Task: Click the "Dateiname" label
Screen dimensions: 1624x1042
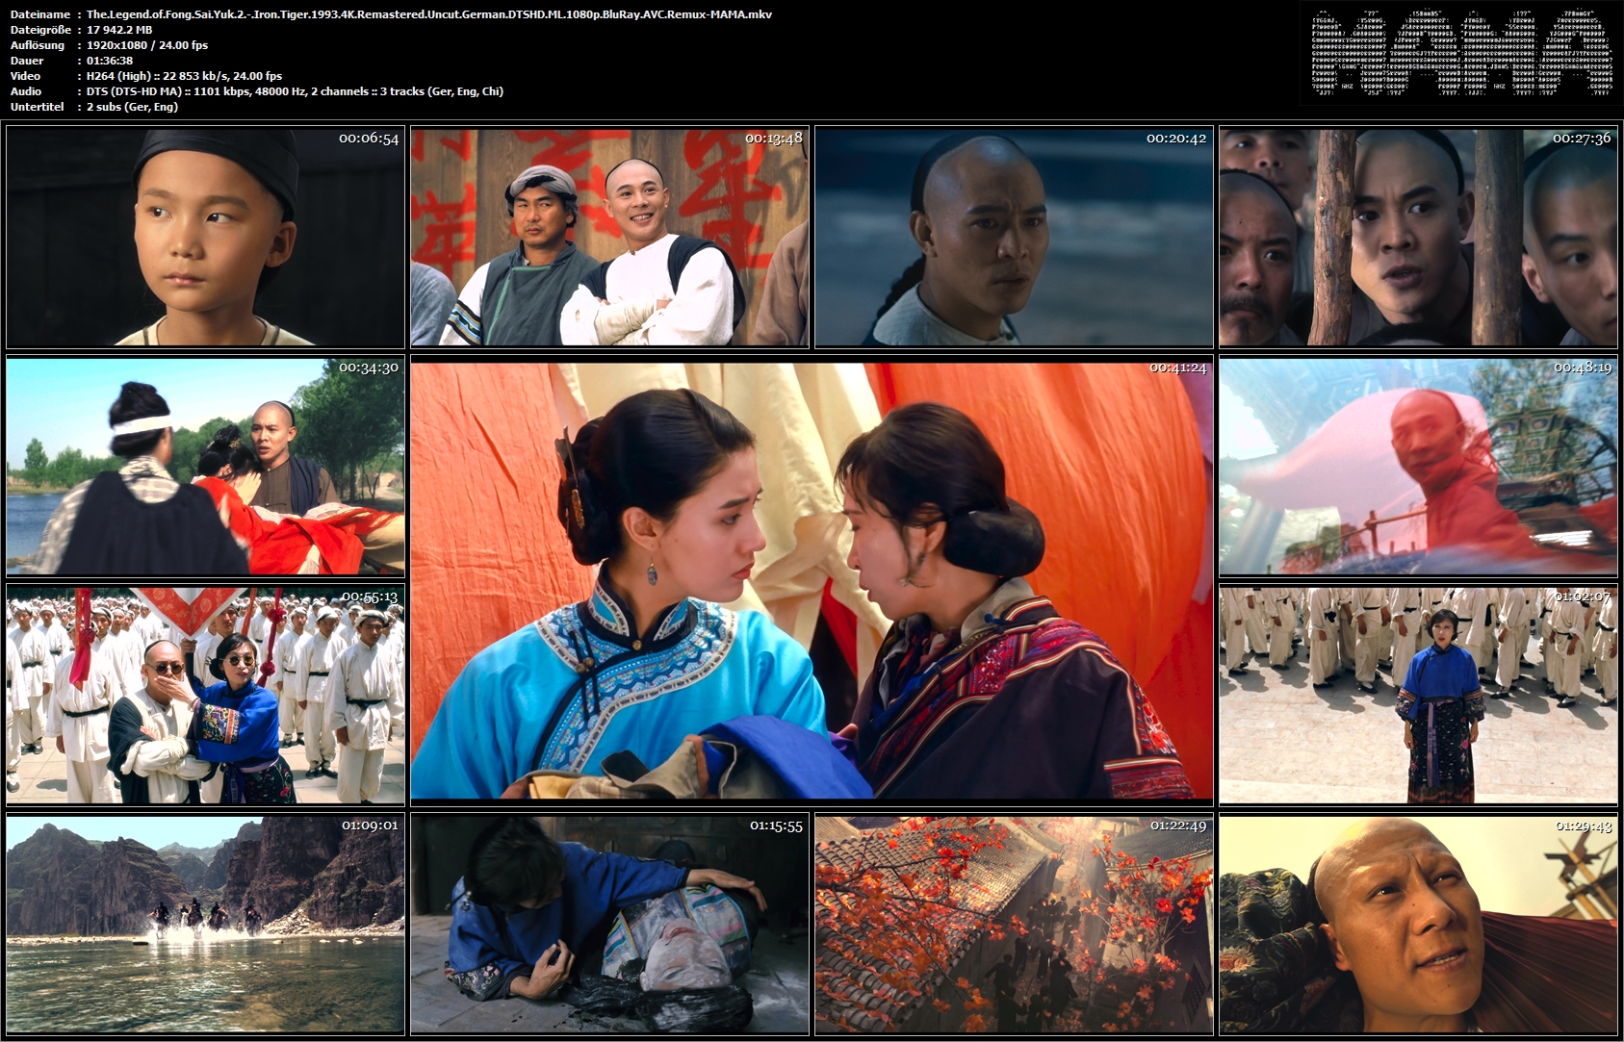Action: click(x=40, y=14)
